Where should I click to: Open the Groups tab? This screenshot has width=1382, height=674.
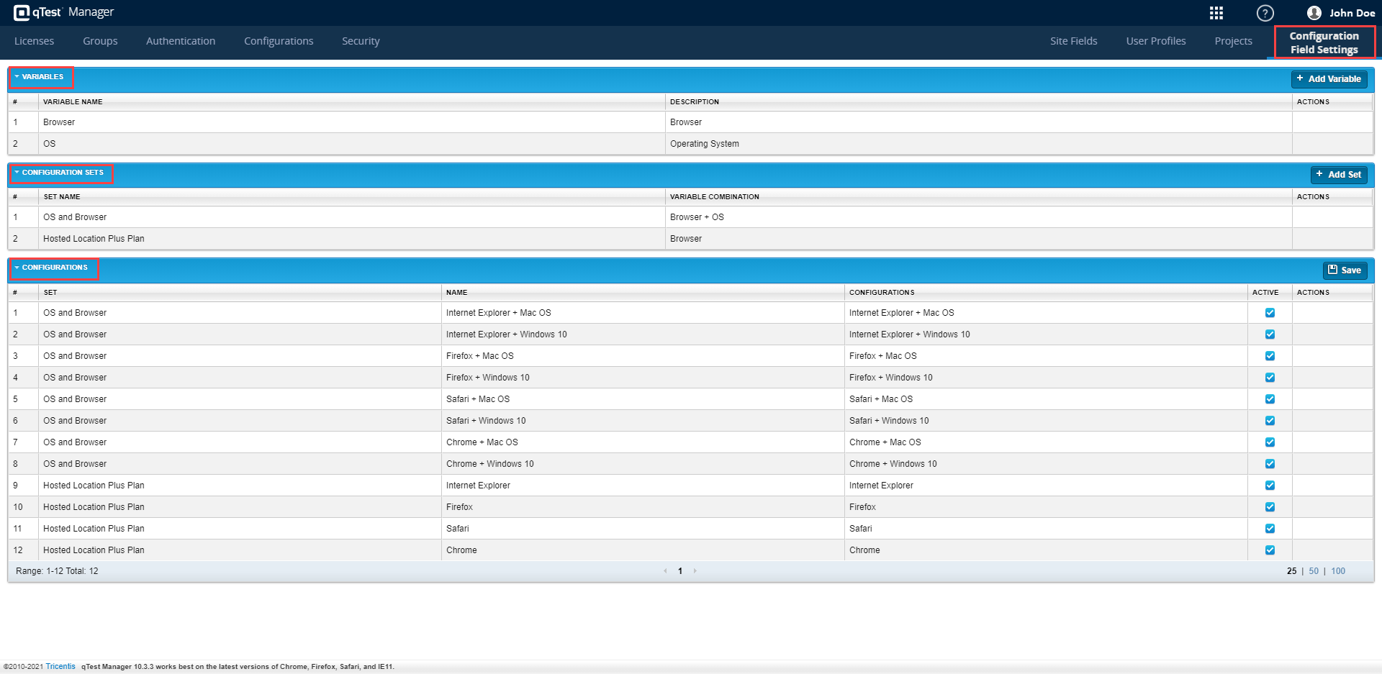[x=100, y=41]
